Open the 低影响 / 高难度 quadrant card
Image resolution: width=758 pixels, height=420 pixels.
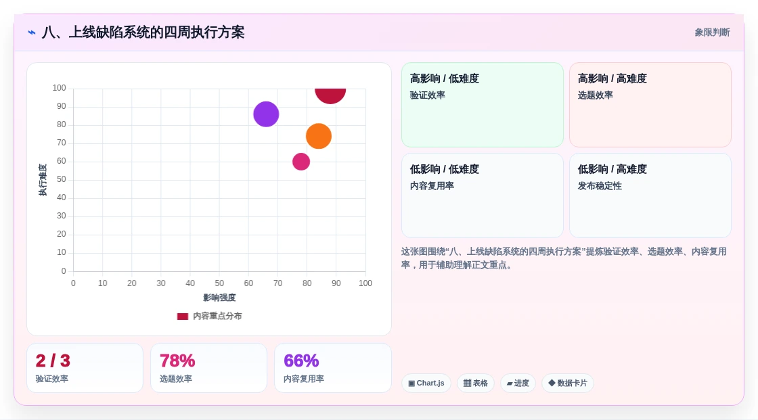[x=650, y=195]
